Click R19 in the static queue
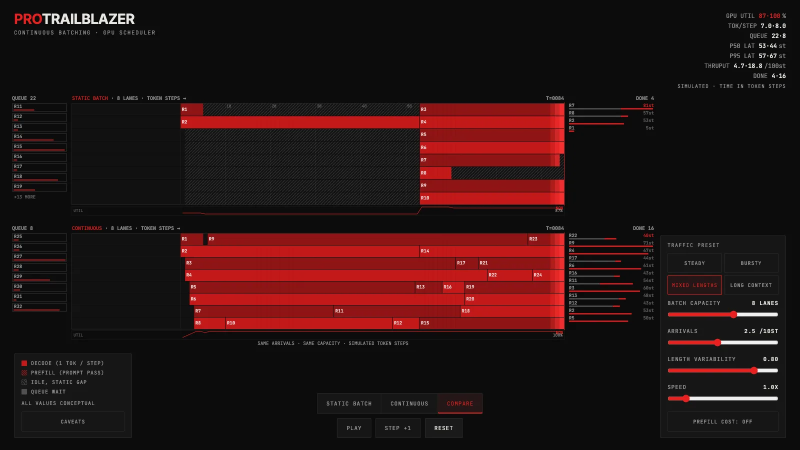The height and width of the screenshot is (450, 800). [39, 187]
